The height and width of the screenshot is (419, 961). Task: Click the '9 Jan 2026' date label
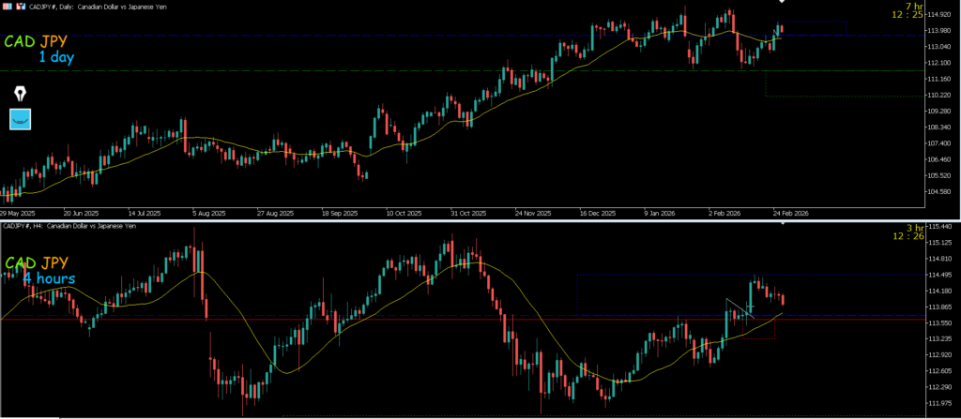pyautogui.click(x=660, y=214)
